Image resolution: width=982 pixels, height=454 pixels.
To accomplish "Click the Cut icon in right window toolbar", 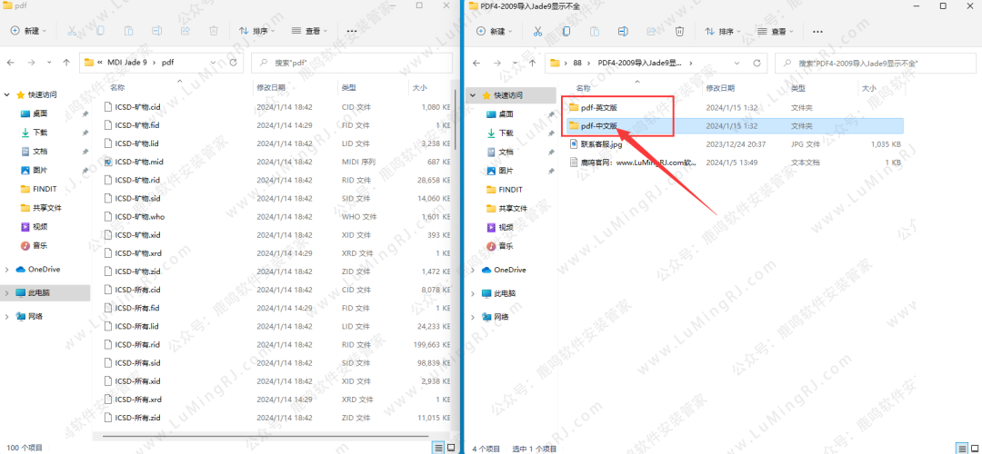I will (x=538, y=31).
